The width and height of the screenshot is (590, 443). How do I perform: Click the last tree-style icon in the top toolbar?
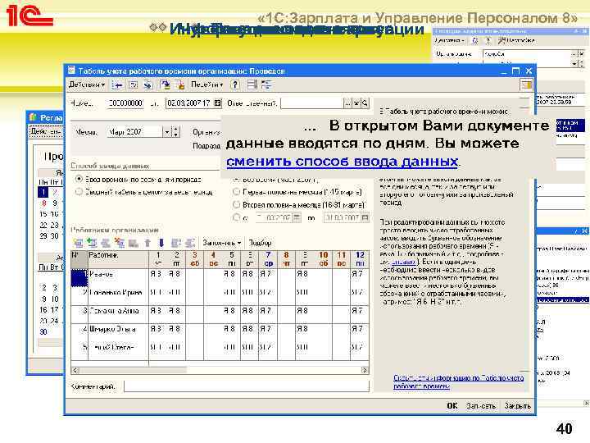[266, 84]
